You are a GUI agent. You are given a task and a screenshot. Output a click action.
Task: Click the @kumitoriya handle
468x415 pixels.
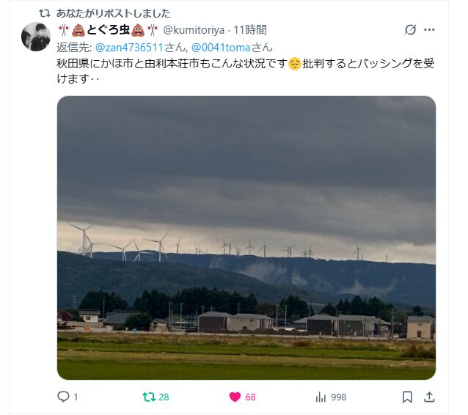pos(194,30)
